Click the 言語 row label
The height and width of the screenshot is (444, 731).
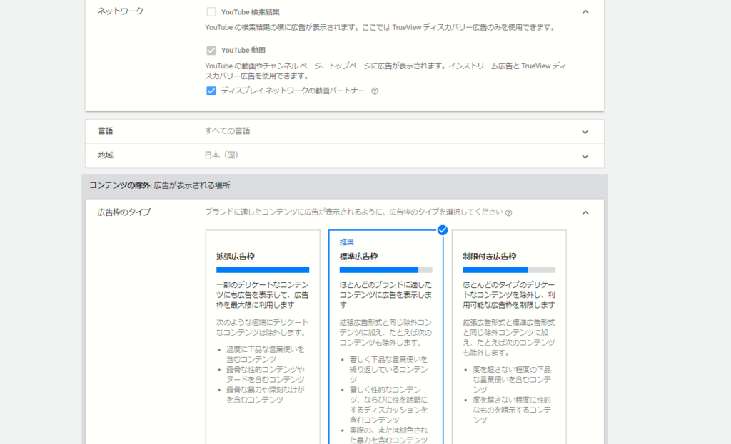tap(105, 131)
